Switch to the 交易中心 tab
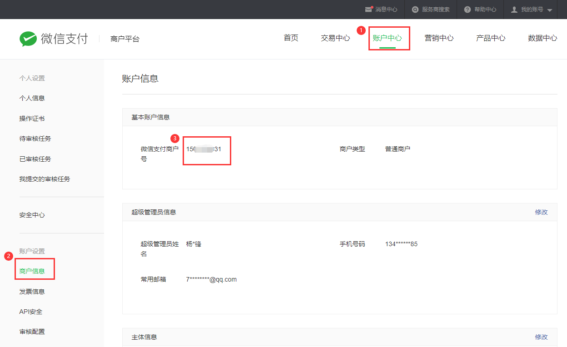 (335, 38)
